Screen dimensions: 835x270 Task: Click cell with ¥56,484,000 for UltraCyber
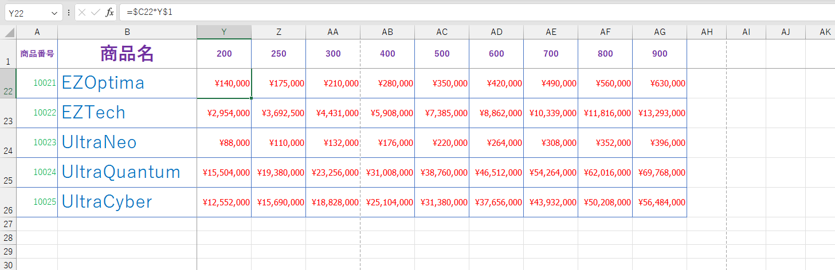660,202
